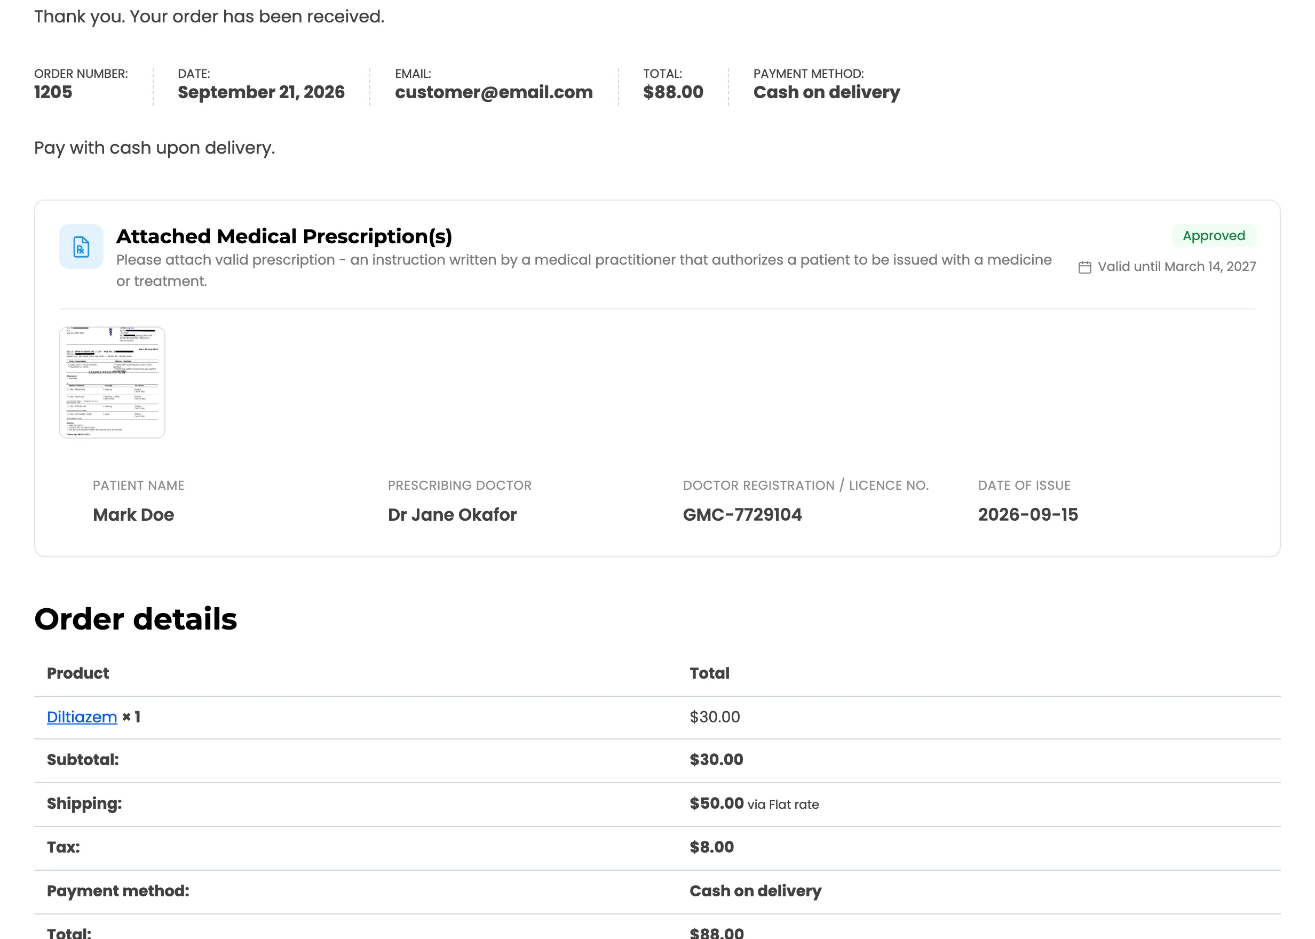The width and height of the screenshot is (1315, 939).
Task: Click the Diltiazem row price $30.00
Action: [x=715, y=717]
